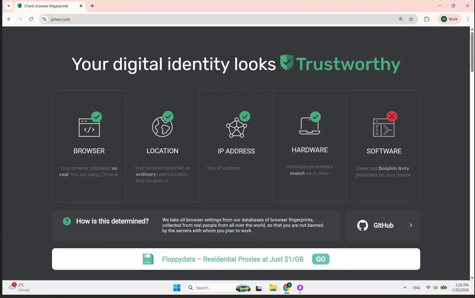Click the browser forward arrow
Viewport: 475px width, 298px height.
(x=20, y=19)
